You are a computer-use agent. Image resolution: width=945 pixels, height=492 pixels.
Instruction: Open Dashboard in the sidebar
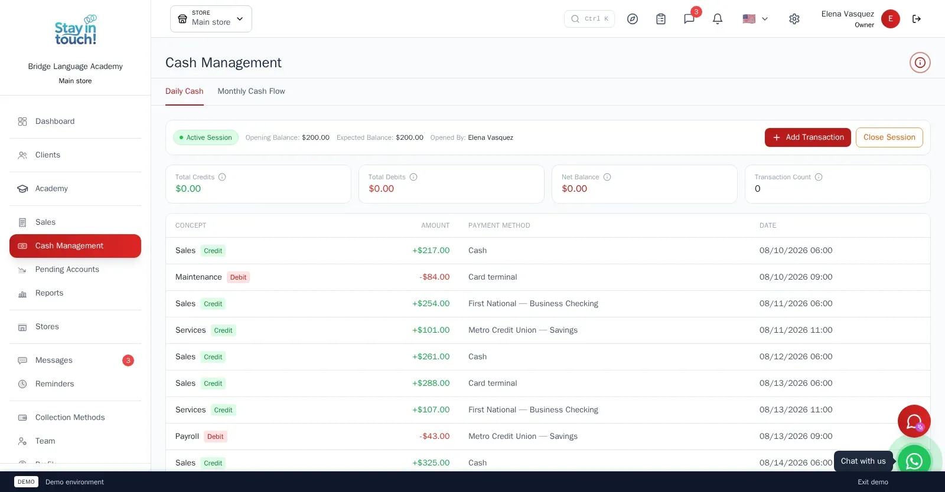[x=76, y=122]
